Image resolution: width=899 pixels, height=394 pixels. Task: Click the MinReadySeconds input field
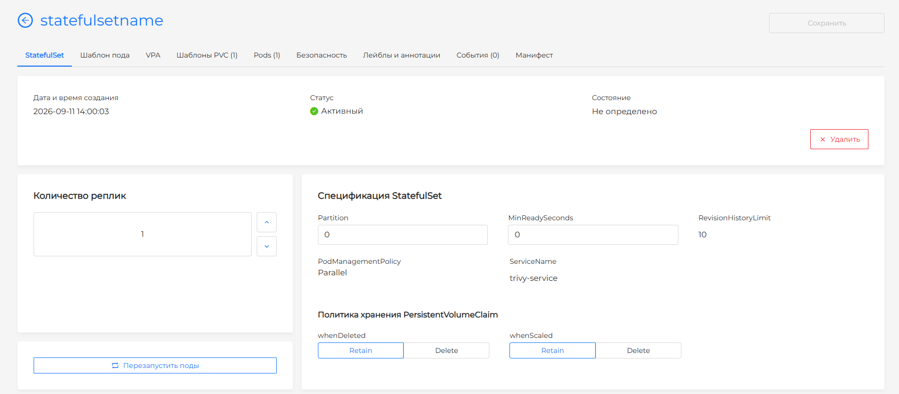[x=593, y=235]
